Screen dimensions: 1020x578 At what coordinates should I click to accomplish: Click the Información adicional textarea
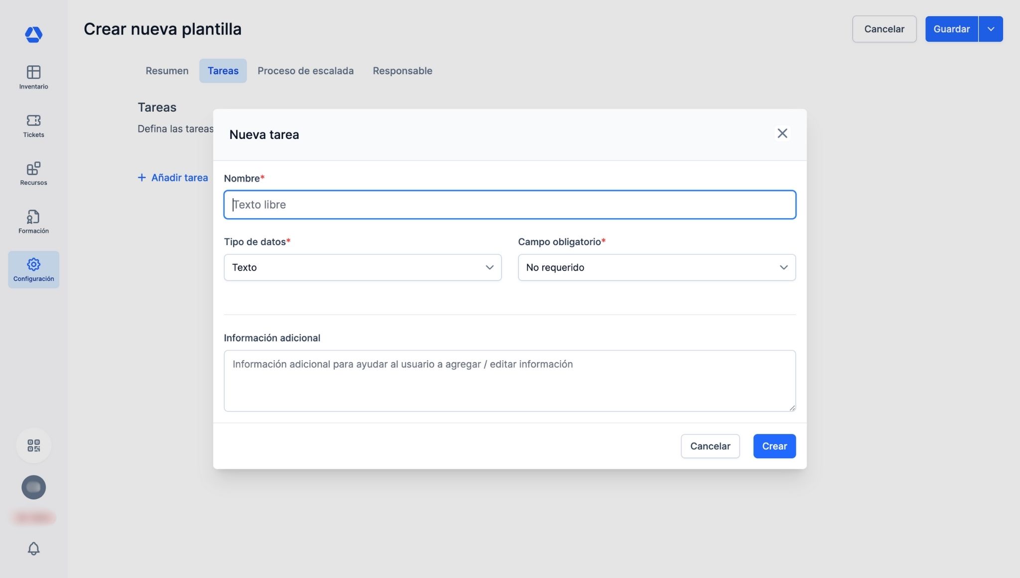pos(510,381)
